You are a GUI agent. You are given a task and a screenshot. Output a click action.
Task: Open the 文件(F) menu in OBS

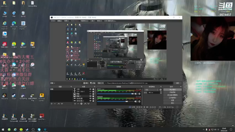(x=53, y=21)
